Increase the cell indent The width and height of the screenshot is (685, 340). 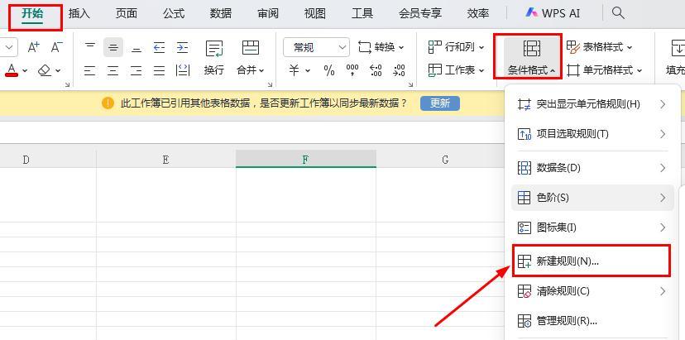[183, 47]
